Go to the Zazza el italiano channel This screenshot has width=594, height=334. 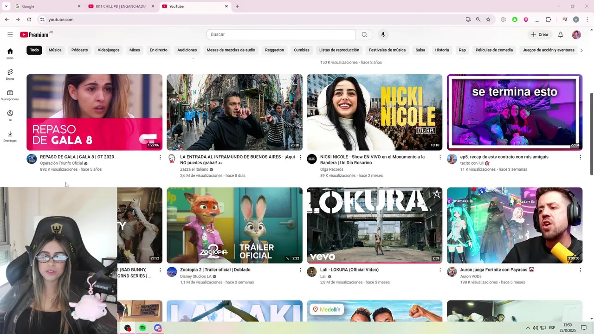[x=194, y=169]
